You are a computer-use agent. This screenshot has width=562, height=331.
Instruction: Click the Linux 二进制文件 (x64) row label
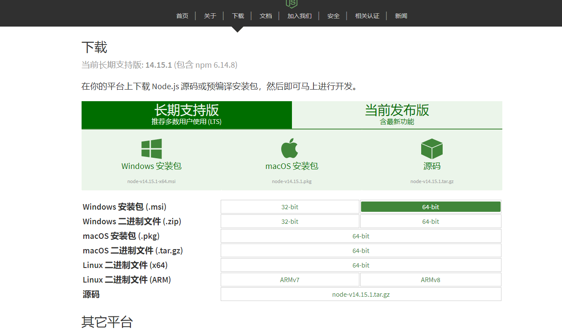coord(125,265)
